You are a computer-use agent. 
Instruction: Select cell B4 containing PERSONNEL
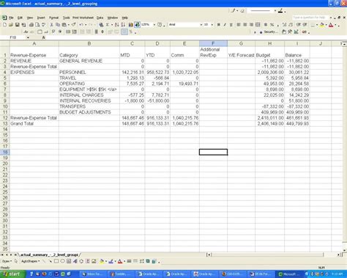click(89, 73)
